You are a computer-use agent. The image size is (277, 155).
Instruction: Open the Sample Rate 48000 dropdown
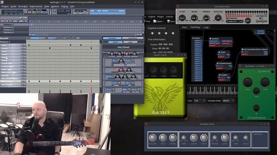(228, 101)
